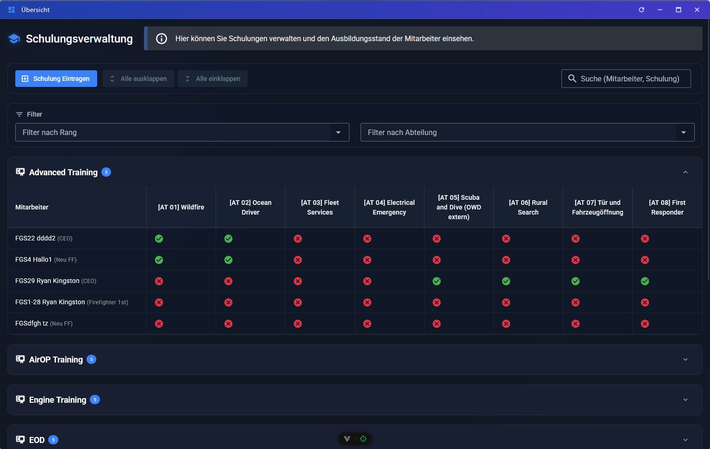Click the Vue devtools V icon
This screenshot has width=710, height=449.
[347, 439]
